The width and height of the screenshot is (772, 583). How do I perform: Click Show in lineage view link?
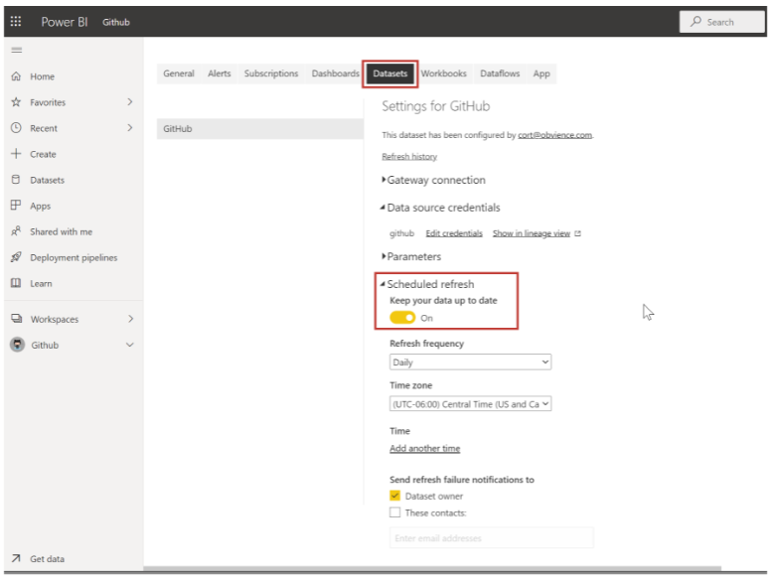pyautogui.click(x=532, y=233)
